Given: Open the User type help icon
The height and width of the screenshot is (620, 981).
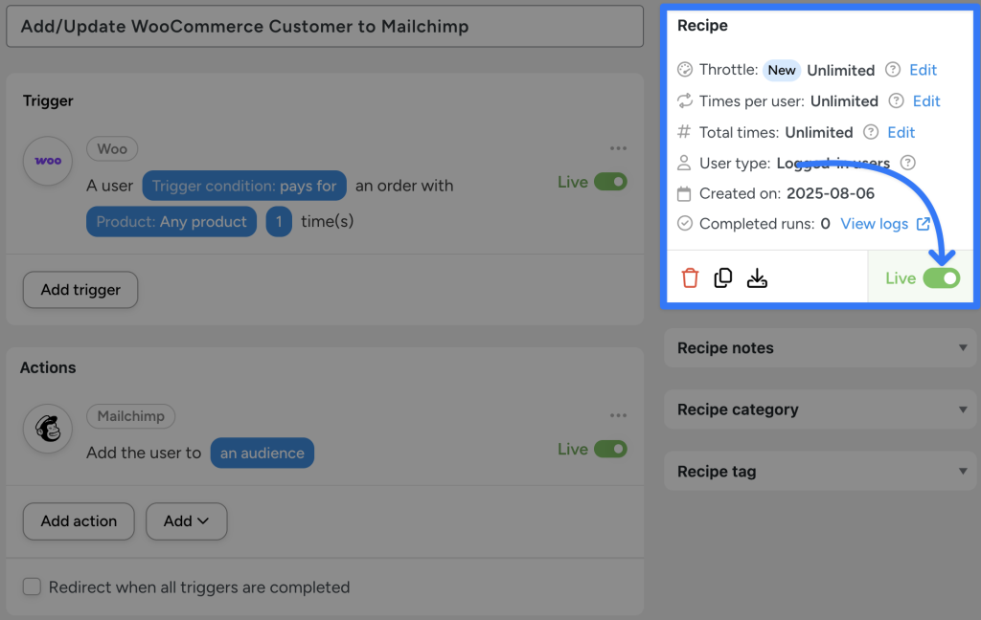Looking at the screenshot, I should coord(907,163).
